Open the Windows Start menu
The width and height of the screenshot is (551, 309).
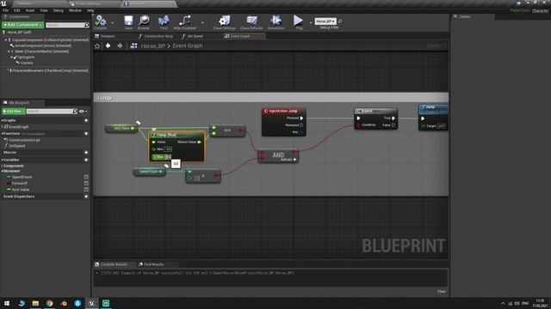pyautogui.click(x=7, y=303)
